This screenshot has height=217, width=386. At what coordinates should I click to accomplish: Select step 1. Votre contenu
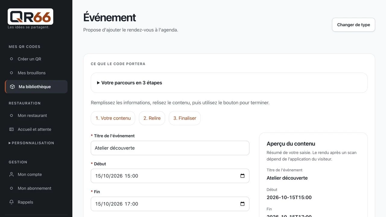(x=113, y=118)
